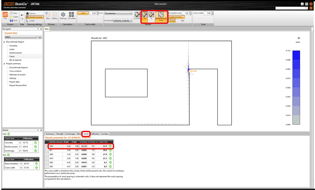
Task: Open the File menu icon
Action: click(x=5, y=16)
